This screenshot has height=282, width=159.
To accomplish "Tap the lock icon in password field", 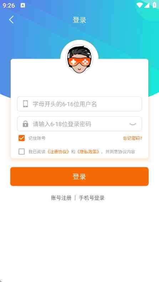I will click(26, 124).
